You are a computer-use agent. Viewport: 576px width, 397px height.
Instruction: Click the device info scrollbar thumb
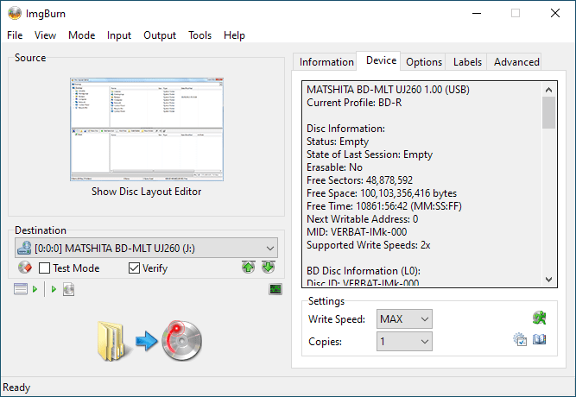[x=549, y=112]
